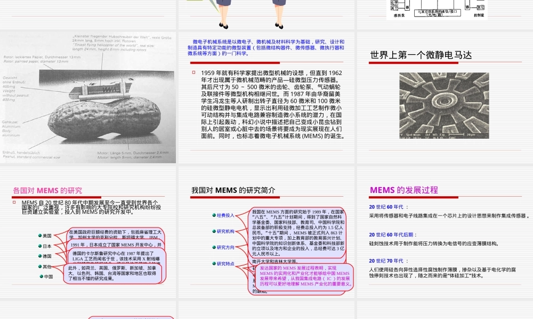Screen dimensions: 533x319
Task: Select the block diagram slide at top right
Action: point(445,14)
